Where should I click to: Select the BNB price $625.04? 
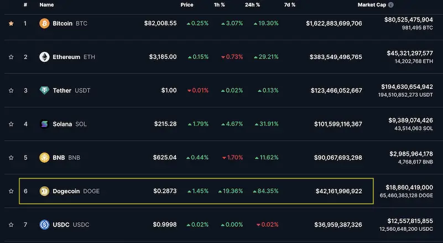165,157
